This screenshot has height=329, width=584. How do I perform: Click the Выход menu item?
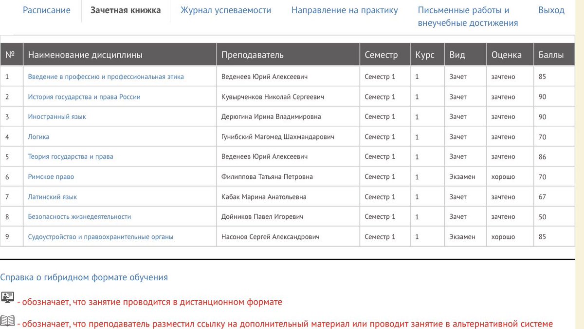pos(551,10)
